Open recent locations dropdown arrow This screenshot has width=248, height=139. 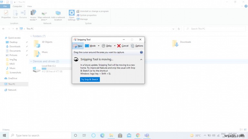(13, 29)
